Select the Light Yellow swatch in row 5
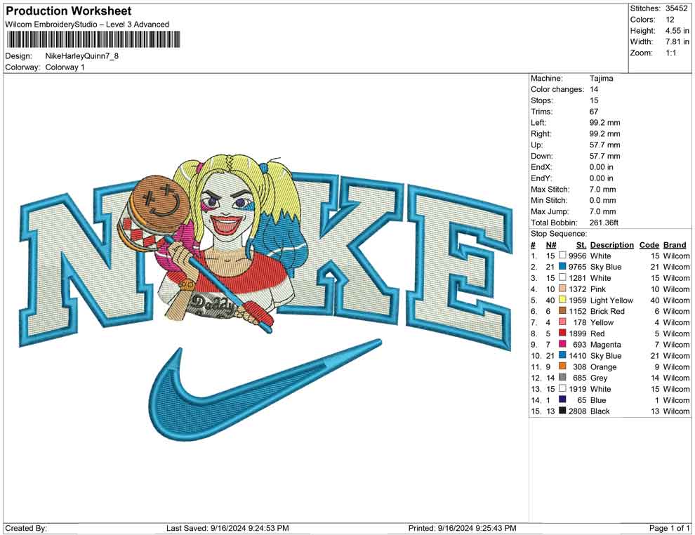Screen dimensions: 695x535 [562, 300]
